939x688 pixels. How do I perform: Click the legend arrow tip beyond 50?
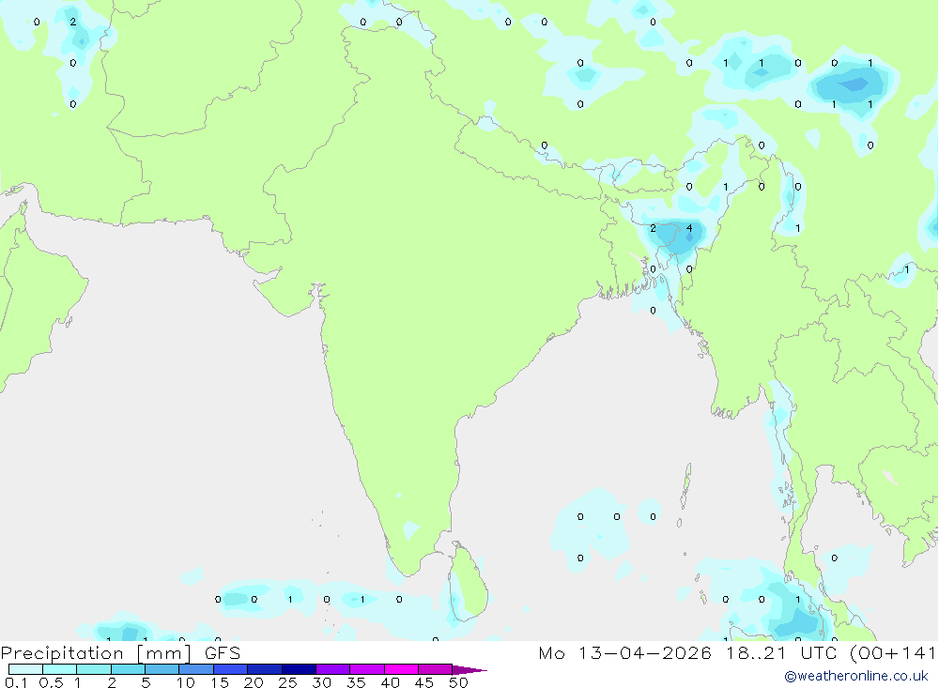[470, 670]
